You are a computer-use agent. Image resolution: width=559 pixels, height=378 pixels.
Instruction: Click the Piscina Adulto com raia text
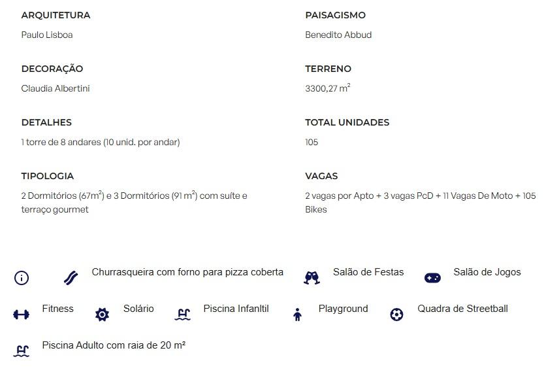(114, 345)
